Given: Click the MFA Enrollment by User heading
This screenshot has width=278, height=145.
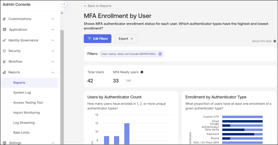Looking at the screenshot, I should [118, 16].
